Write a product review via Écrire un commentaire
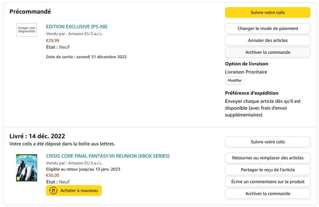This screenshot has height=207, width=319. pyautogui.click(x=268, y=182)
